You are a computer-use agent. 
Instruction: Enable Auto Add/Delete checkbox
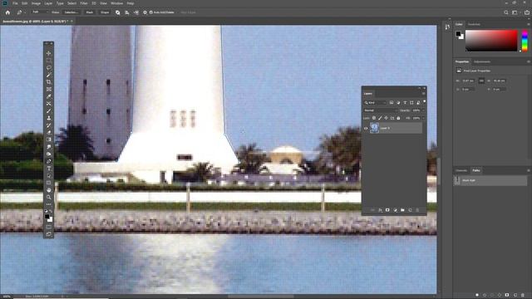[x=151, y=12]
